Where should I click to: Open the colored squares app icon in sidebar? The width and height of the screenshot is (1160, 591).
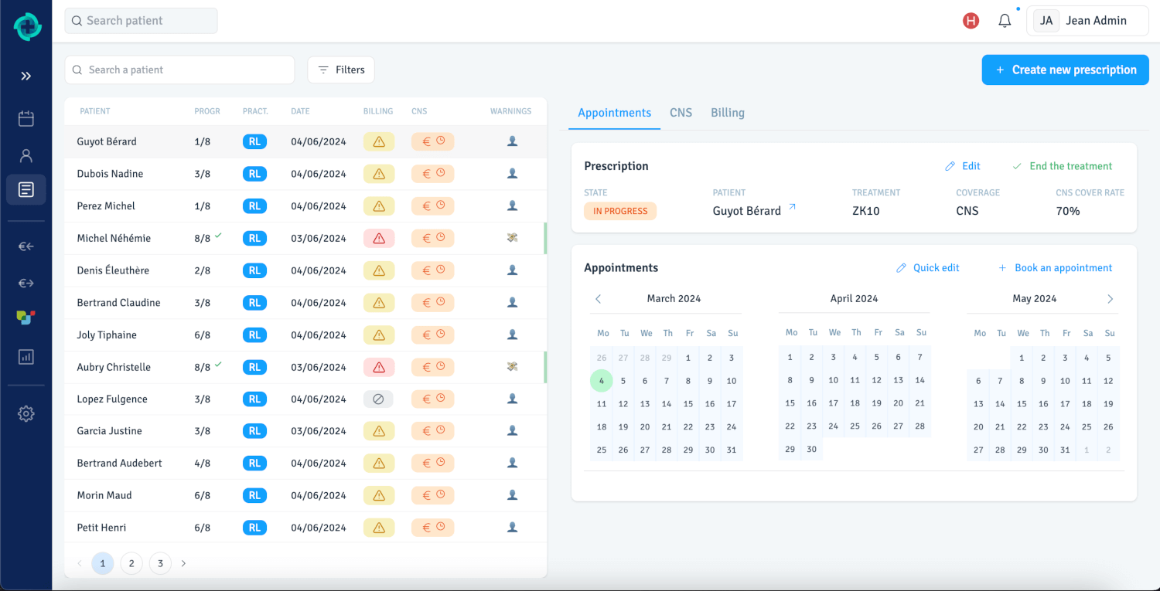[x=26, y=318]
